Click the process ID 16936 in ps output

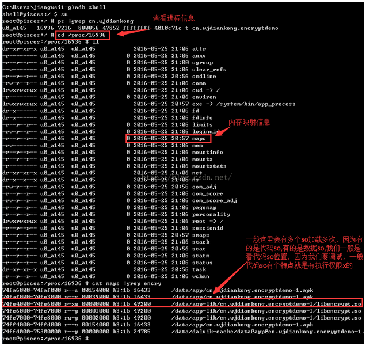pyautogui.click(x=45, y=28)
